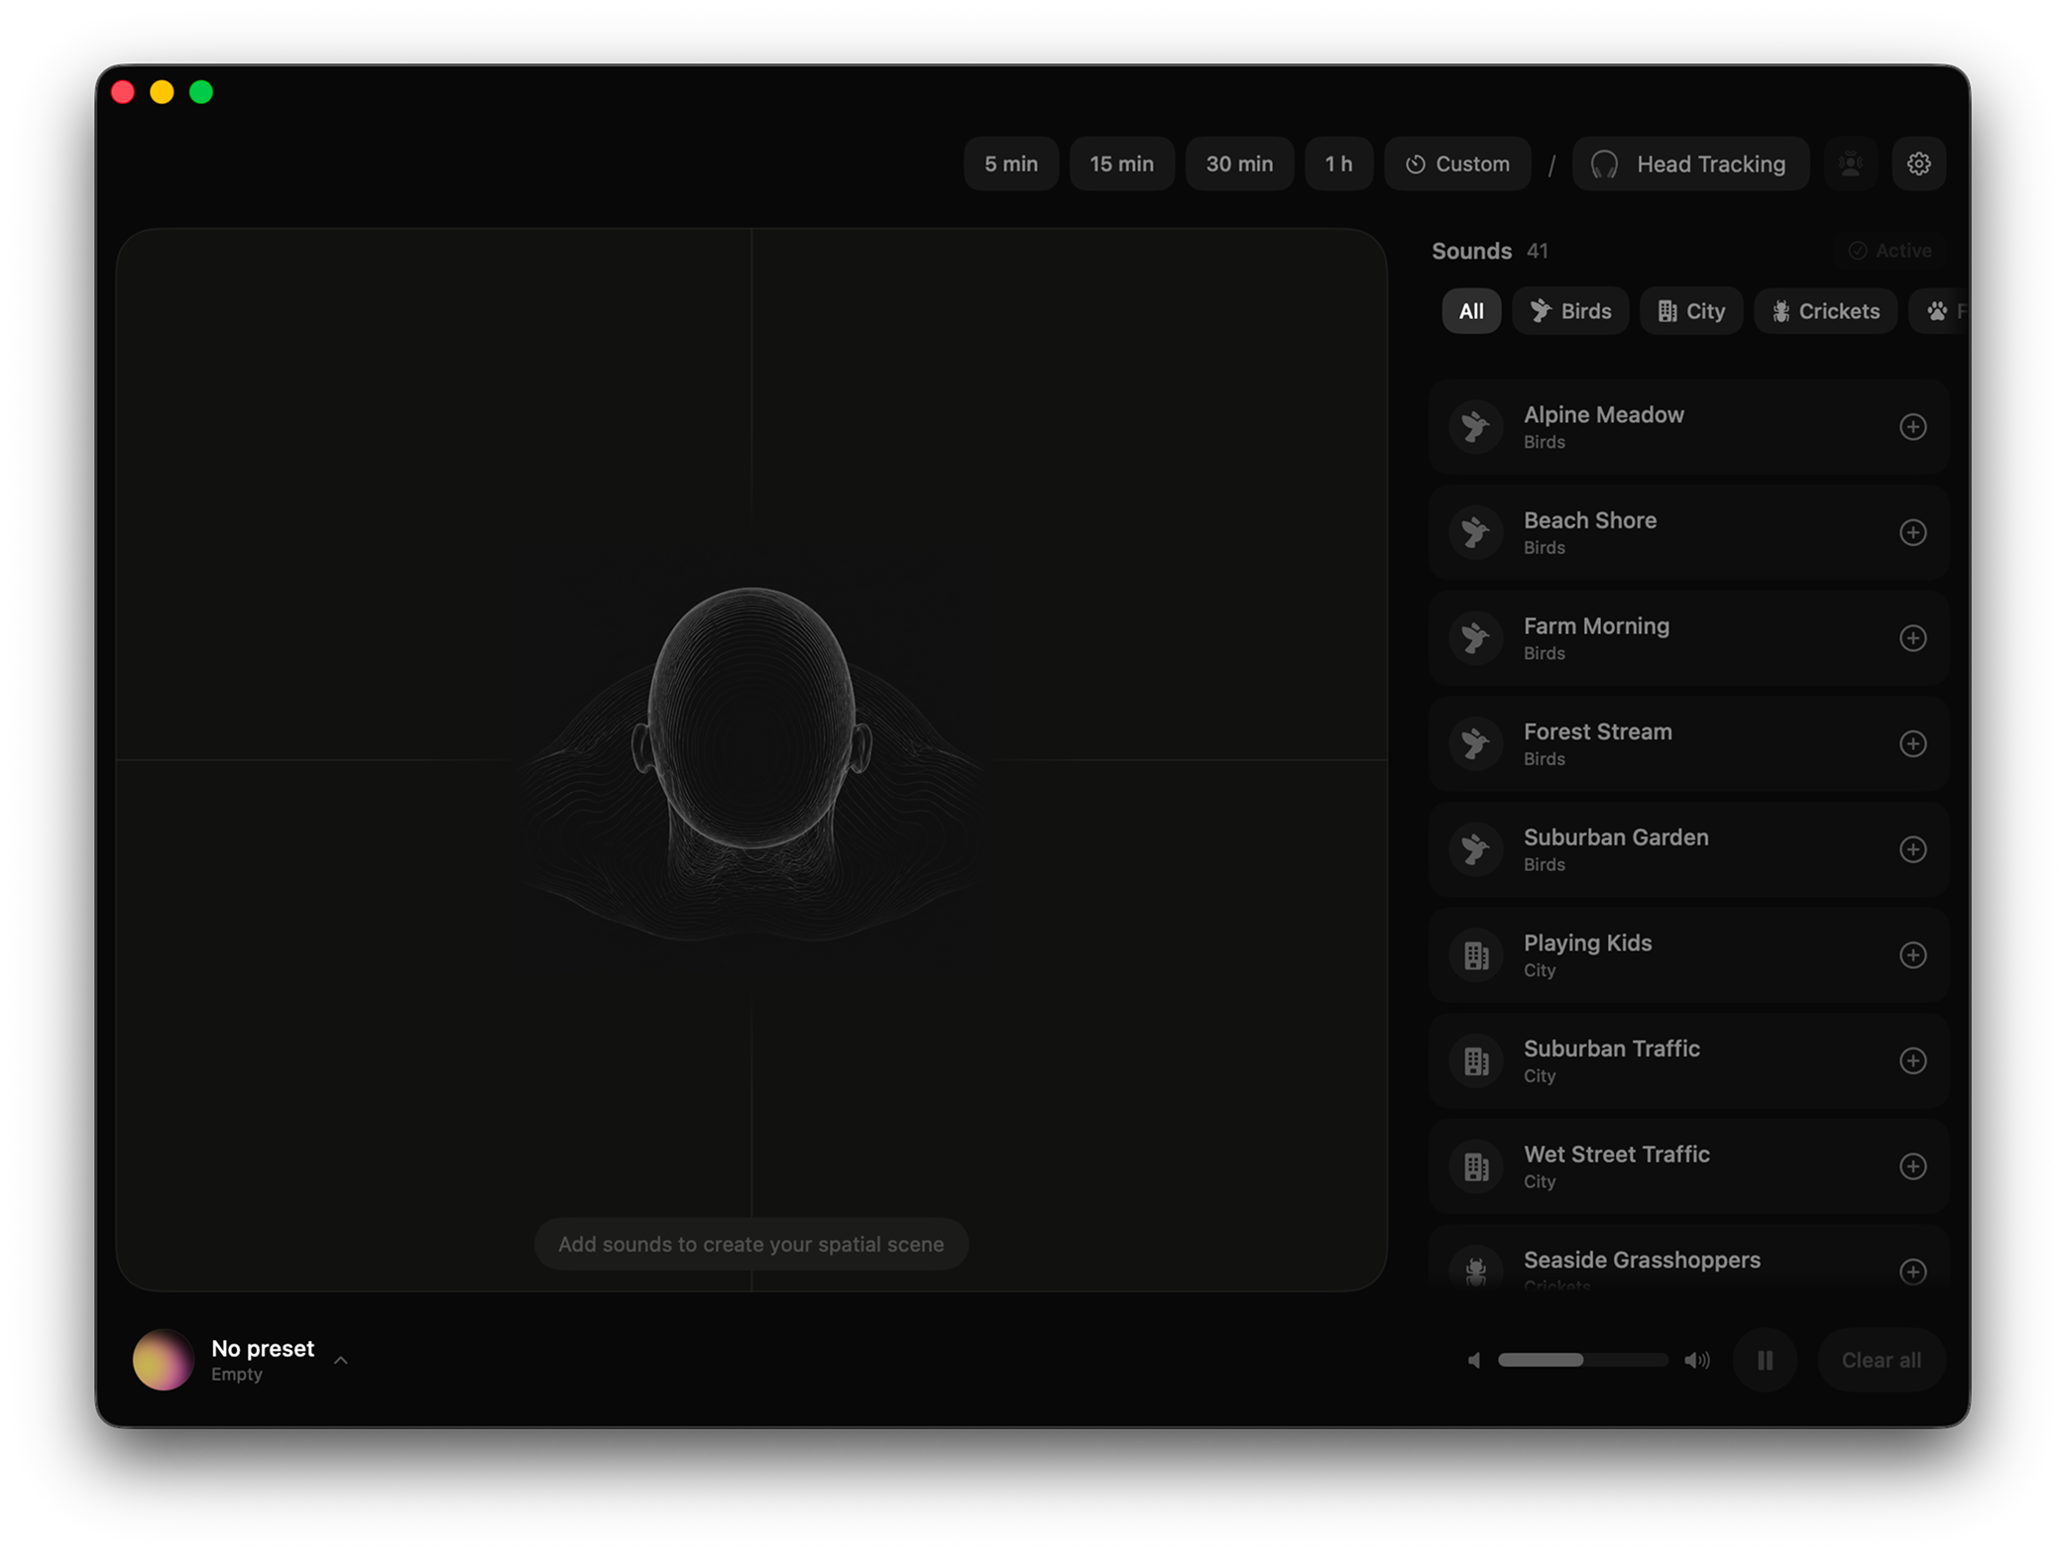
Task: Click the preset gradient color orb
Action: (163, 1361)
